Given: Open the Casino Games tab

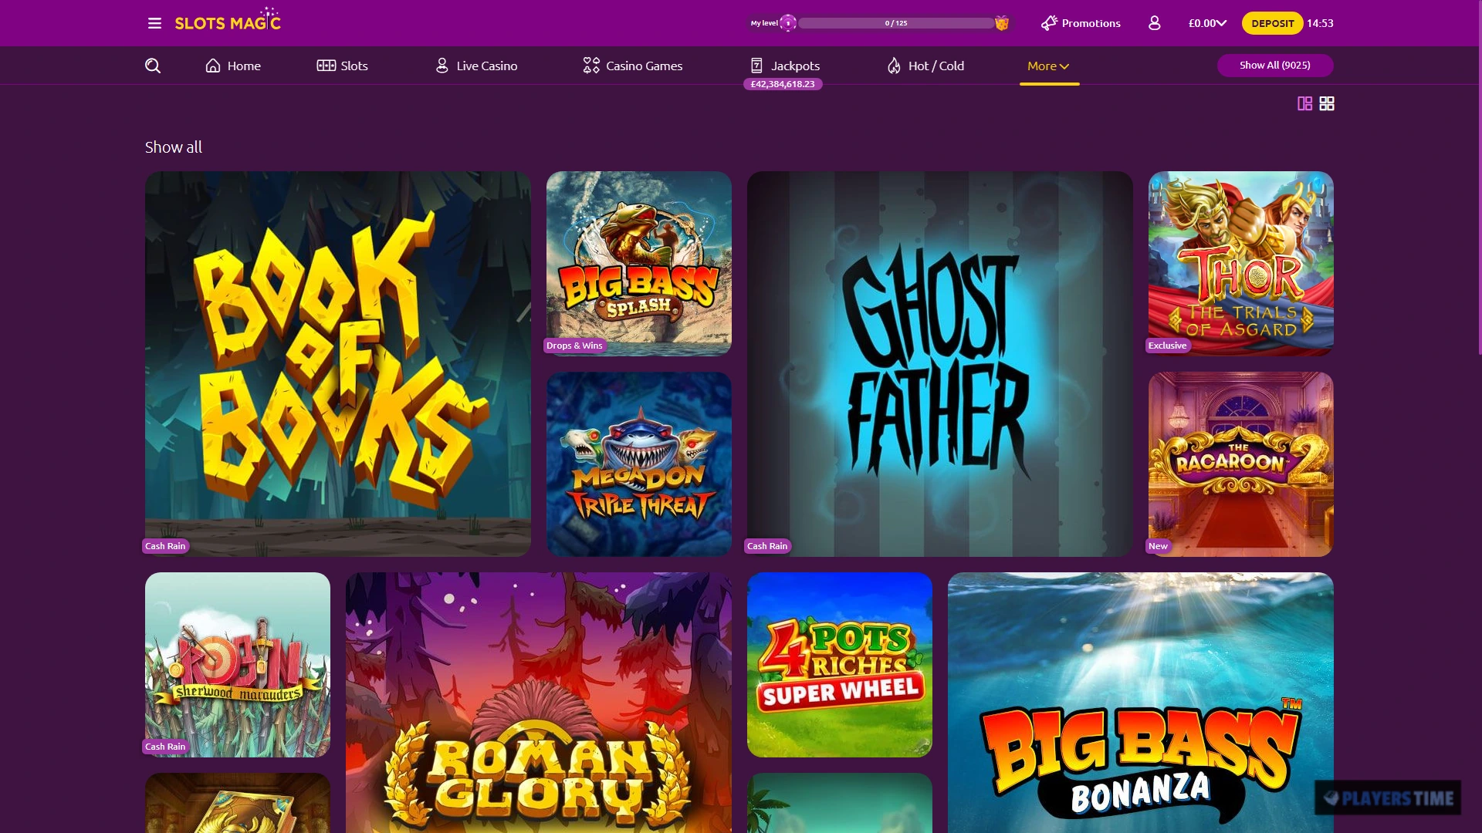Looking at the screenshot, I should [x=633, y=66].
